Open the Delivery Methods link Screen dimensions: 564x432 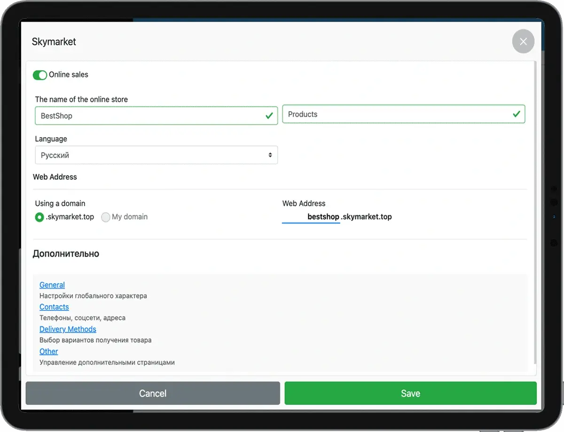tap(68, 329)
